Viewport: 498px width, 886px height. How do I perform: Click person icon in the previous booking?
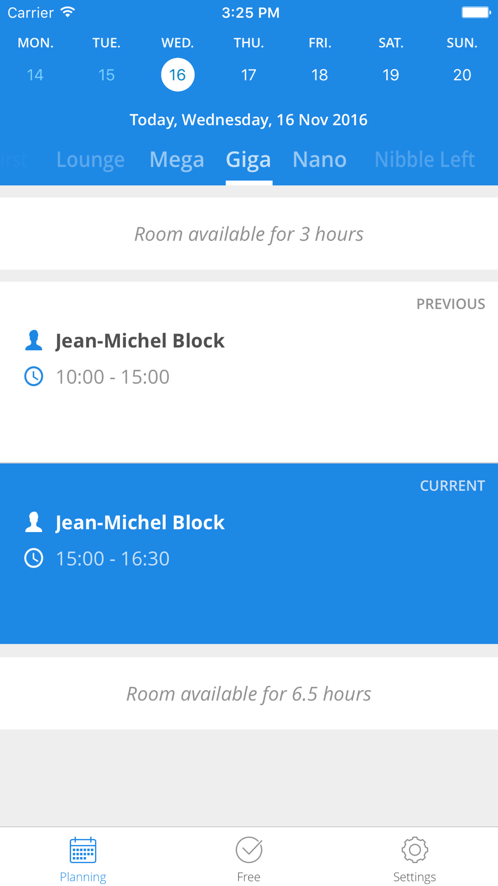[34, 340]
